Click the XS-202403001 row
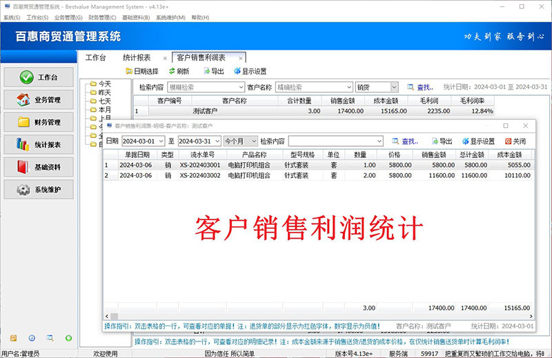This screenshot has height=358, width=552. pyautogui.click(x=318, y=165)
